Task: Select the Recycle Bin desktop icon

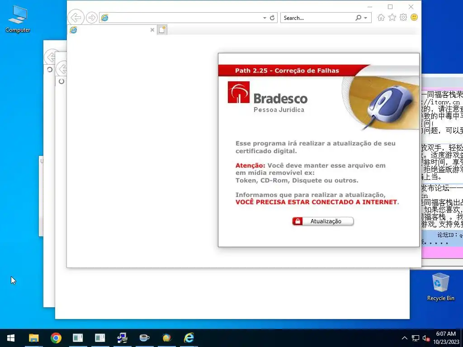Action: tap(440, 287)
